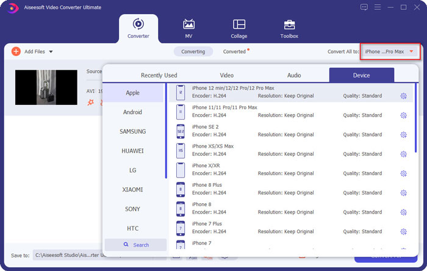Click the video thumbnail preview

click(x=46, y=87)
